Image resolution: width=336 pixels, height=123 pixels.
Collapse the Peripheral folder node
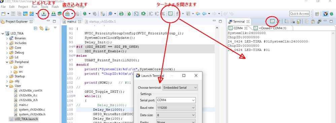[x=7, y=62]
